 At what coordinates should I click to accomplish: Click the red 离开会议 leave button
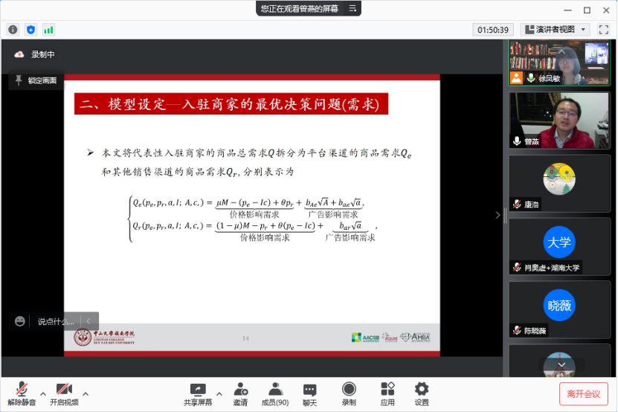coord(583,394)
